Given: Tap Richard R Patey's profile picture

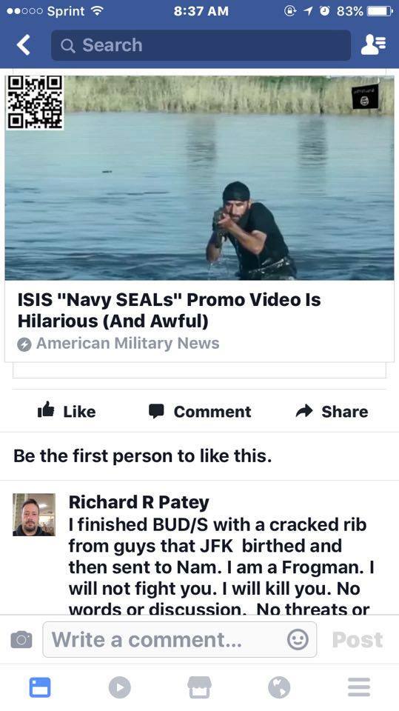Looking at the screenshot, I should 34,515.
